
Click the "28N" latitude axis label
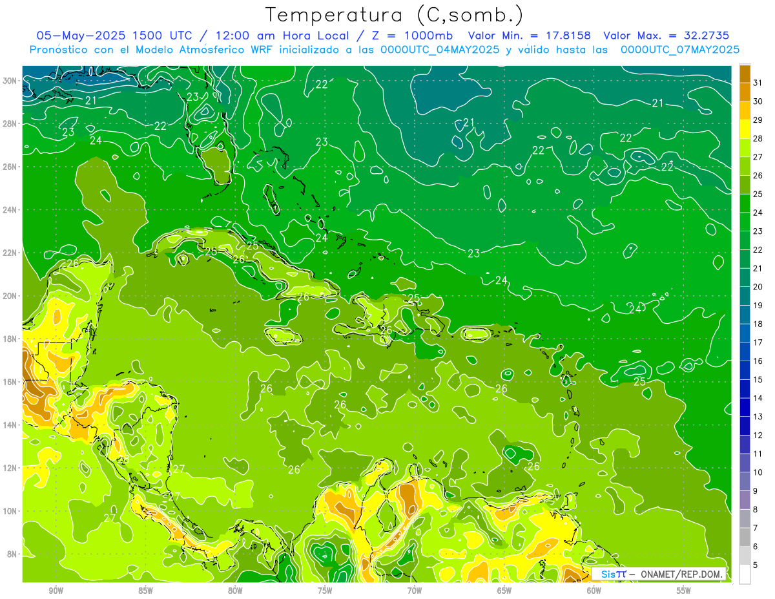click(10, 123)
